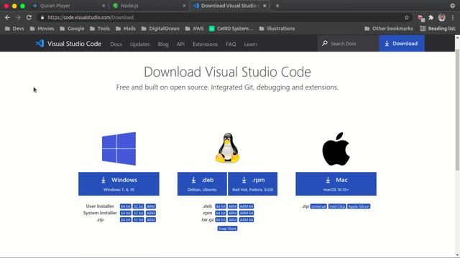Screen dimensions: 460x258
Task: Click the "Download Visual Studio Code" heading
Action: (x=227, y=72)
